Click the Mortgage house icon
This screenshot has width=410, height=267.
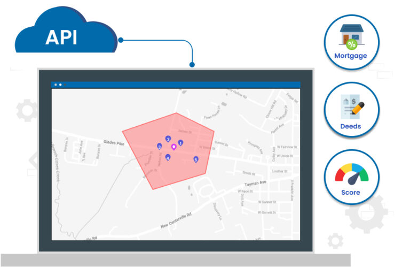coord(351,36)
